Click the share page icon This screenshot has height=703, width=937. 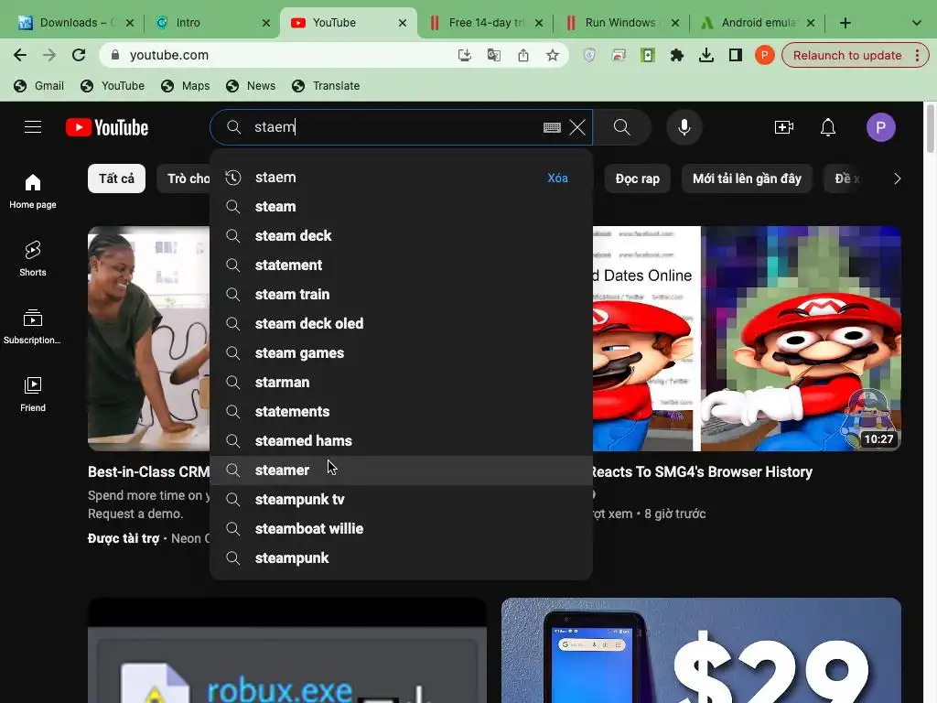[522, 55]
